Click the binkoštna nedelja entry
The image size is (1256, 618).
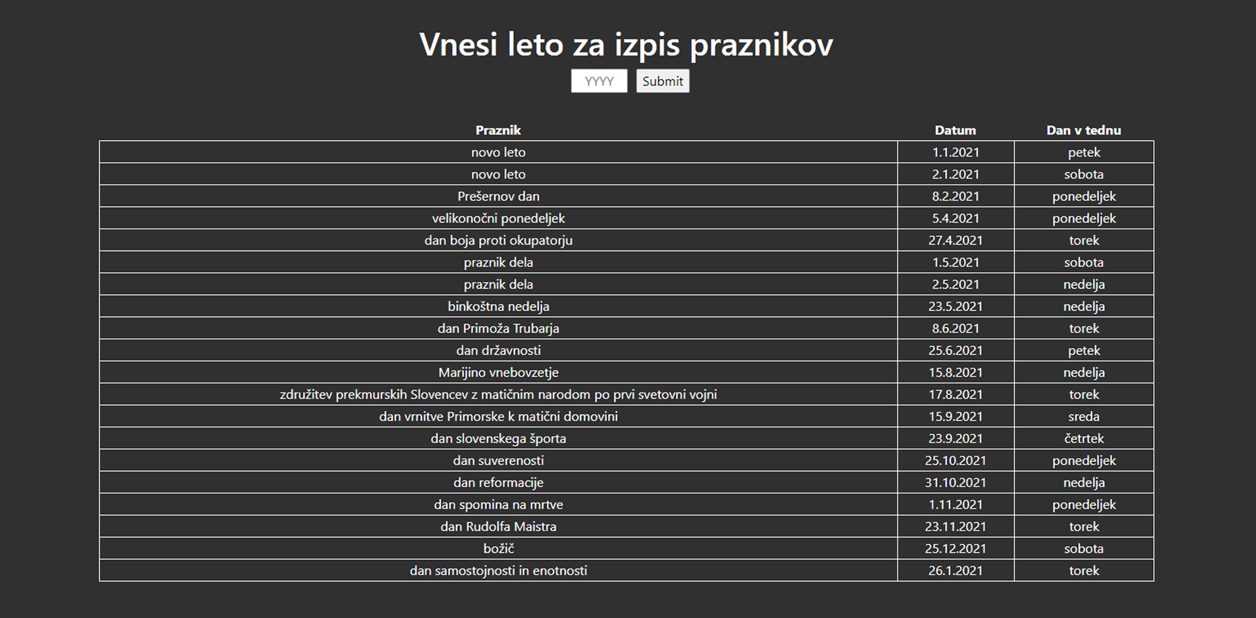pos(498,306)
